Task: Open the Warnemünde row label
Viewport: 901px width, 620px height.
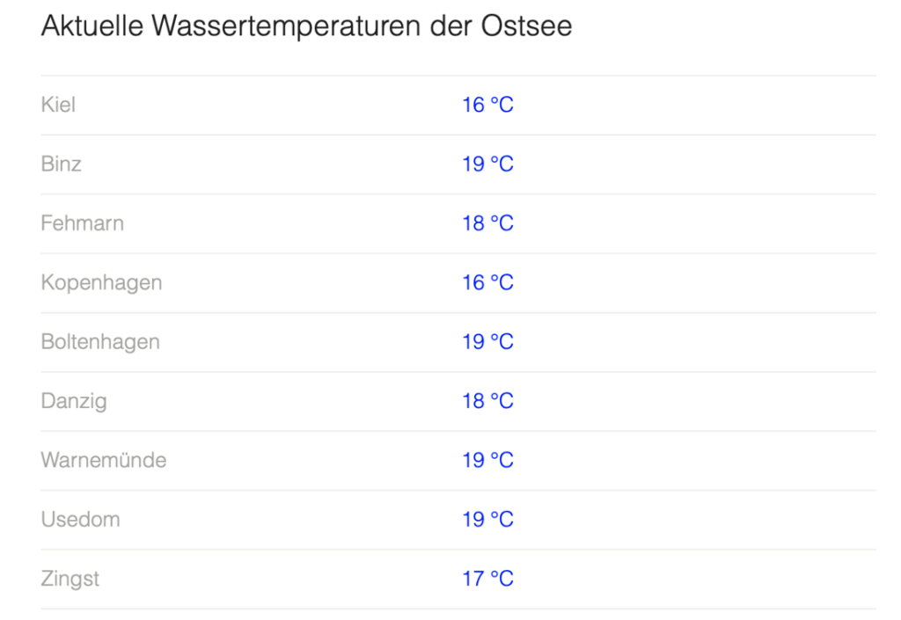Action: [x=104, y=460]
